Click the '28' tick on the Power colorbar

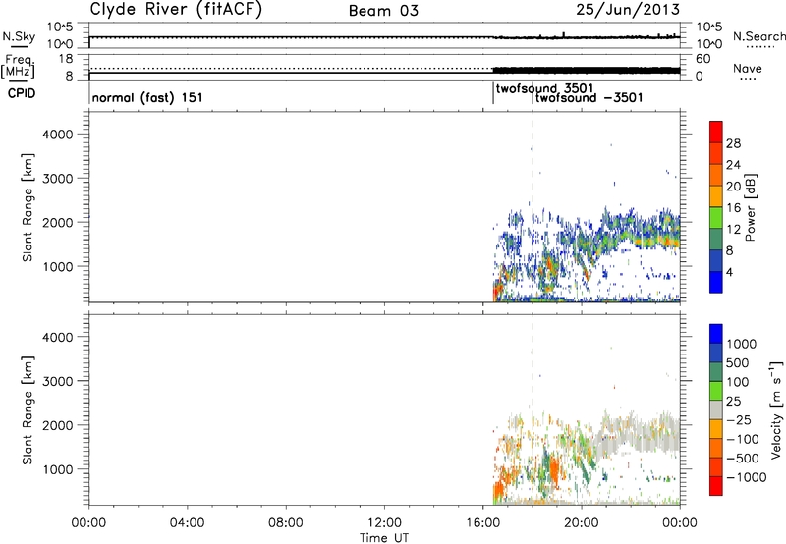(x=733, y=143)
